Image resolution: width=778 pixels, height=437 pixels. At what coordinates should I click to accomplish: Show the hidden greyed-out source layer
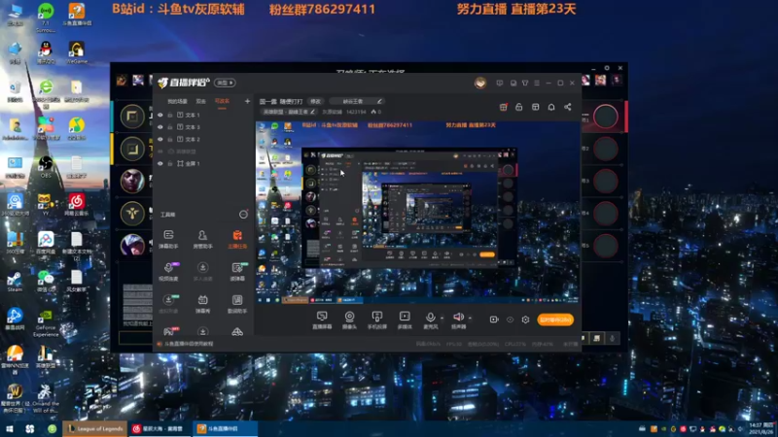pos(160,151)
